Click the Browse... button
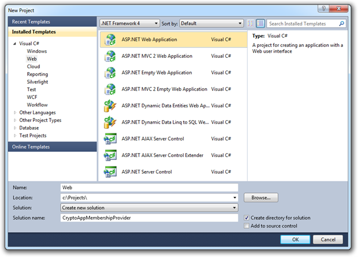358x257 pixels. (x=261, y=198)
